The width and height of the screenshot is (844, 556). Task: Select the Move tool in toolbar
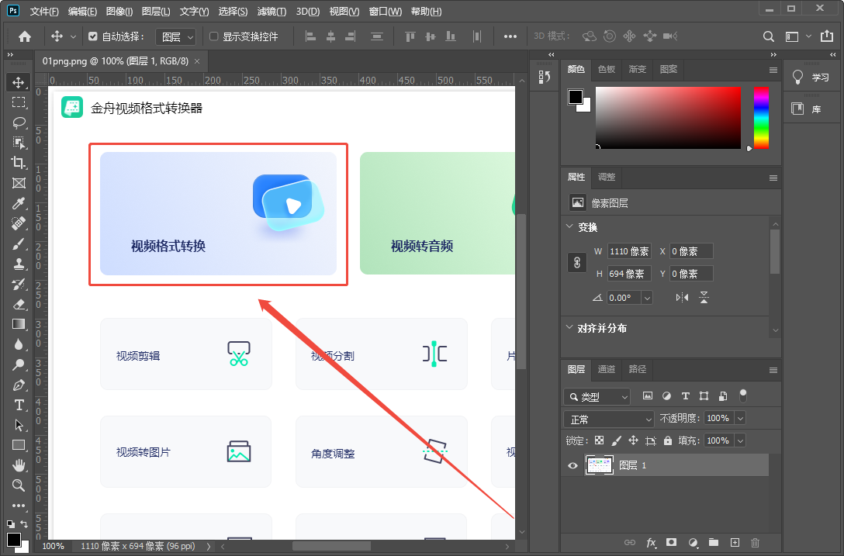(x=19, y=82)
